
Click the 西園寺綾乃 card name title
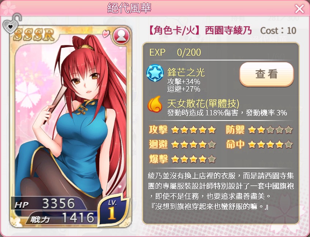click(228, 31)
